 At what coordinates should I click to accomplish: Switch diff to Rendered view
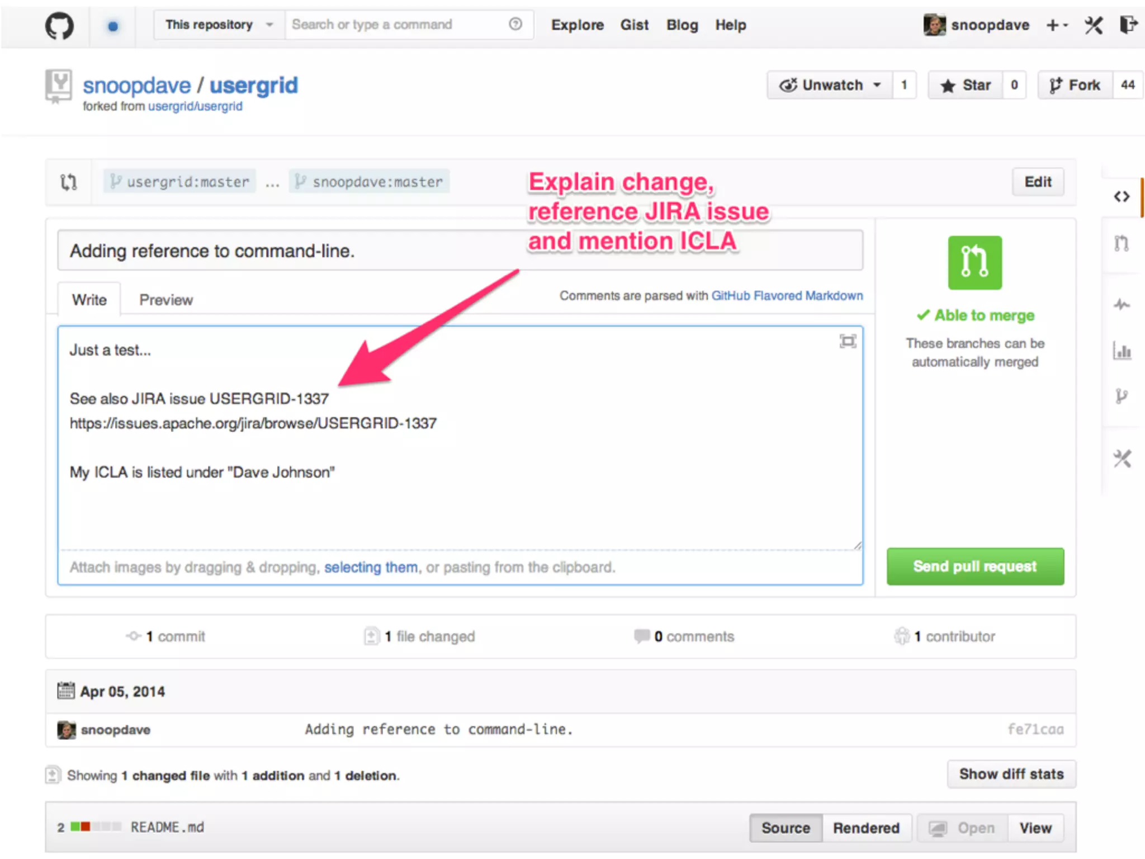point(866,828)
